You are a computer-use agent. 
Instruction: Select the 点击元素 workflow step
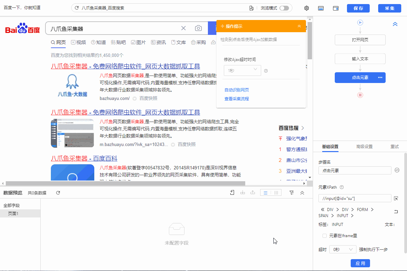[x=360, y=78]
